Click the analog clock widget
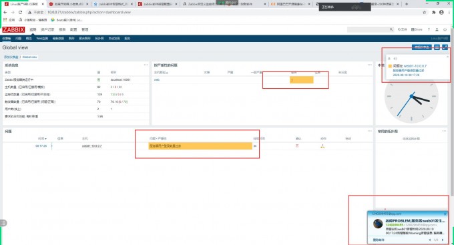Image resolution: width=454 pixels, height=245 pixels. (411, 96)
